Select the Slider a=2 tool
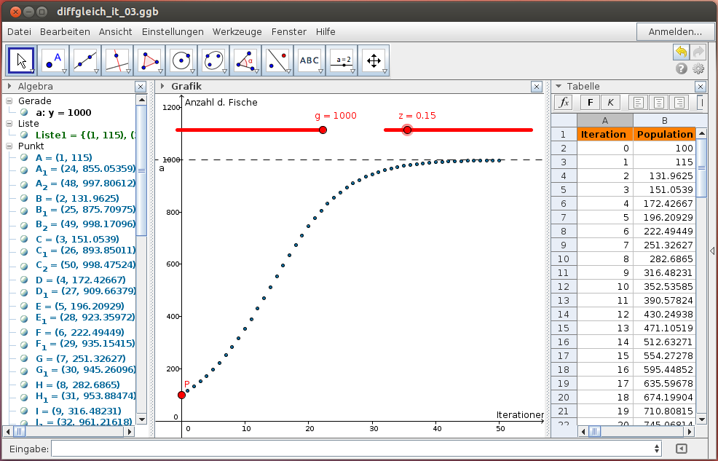Screen dimensions: 718x461 point(342,60)
